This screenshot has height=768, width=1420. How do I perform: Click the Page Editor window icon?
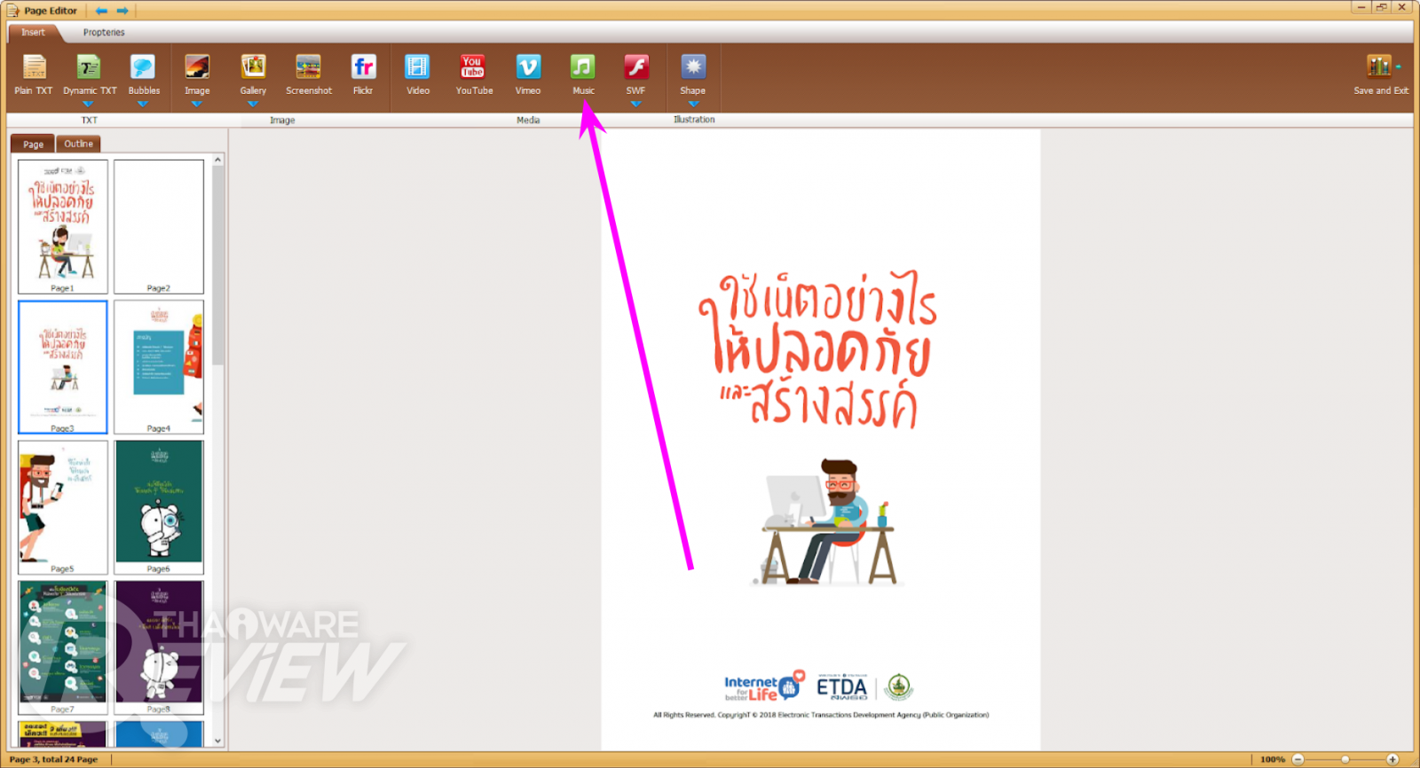pyautogui.click(x=12, y=11)
